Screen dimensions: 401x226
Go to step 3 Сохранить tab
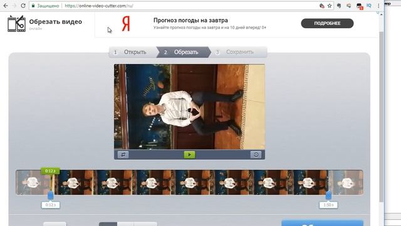point(239,52)
